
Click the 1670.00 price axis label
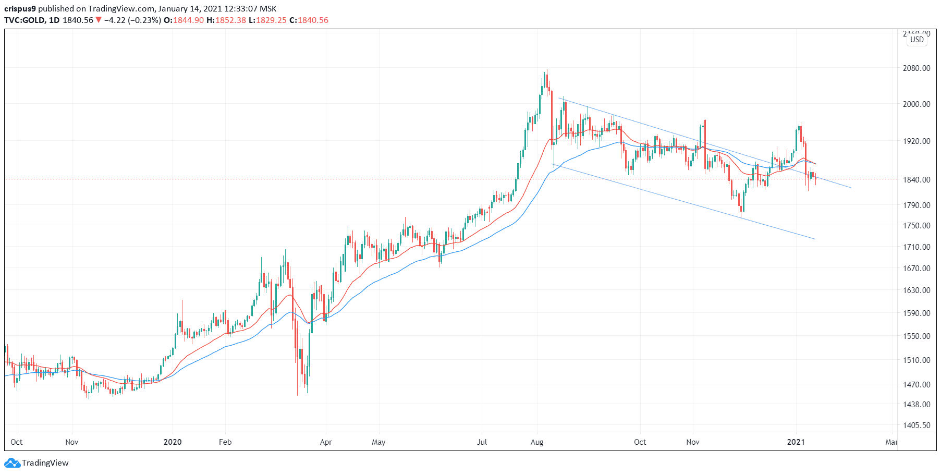[916, 269]
